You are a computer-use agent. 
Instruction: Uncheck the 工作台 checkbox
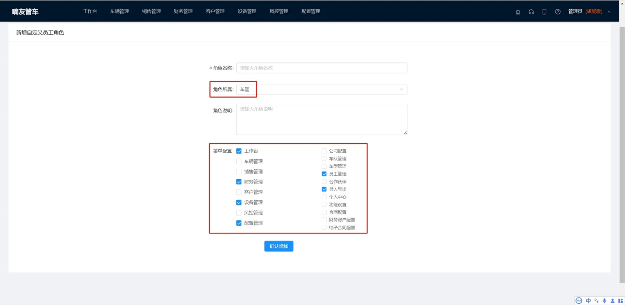pos(239,151)
